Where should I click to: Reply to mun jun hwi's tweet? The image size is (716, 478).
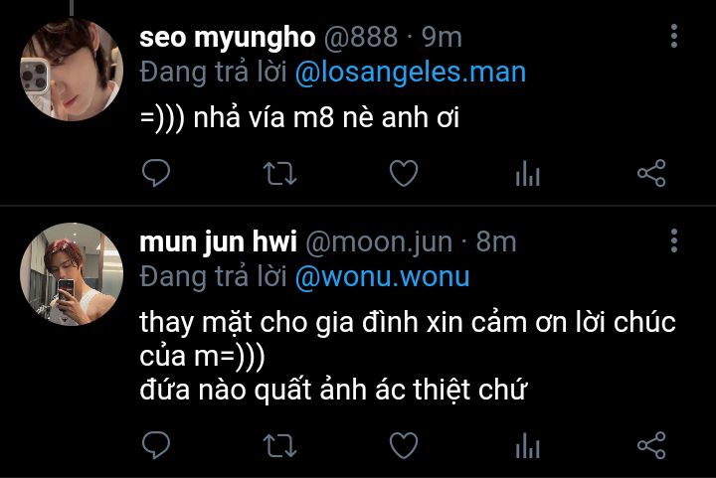156,444
